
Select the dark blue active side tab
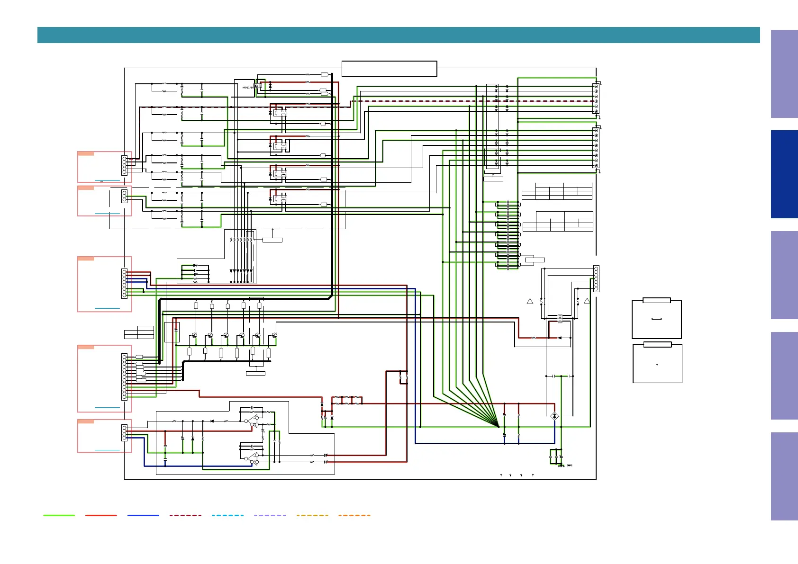(784, 174)
